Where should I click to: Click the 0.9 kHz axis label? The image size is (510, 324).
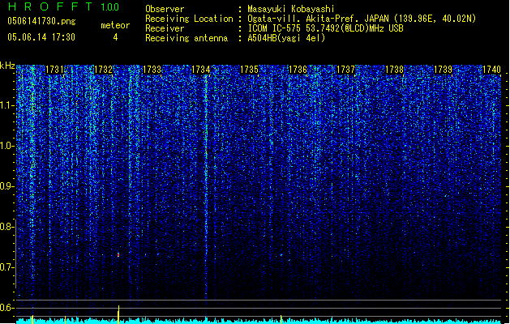pos(6,186)
